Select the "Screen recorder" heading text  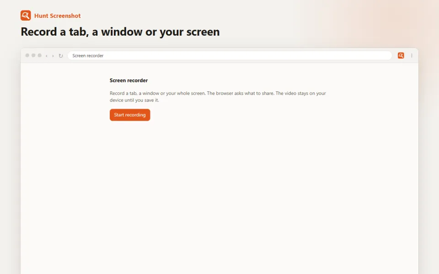click(129, 80)
